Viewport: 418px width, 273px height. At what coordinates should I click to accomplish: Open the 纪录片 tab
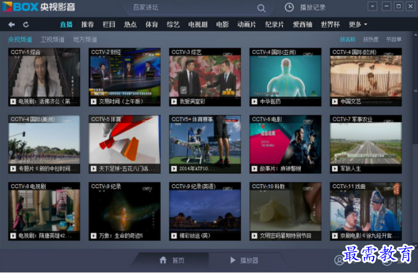(x=275, y=24)
